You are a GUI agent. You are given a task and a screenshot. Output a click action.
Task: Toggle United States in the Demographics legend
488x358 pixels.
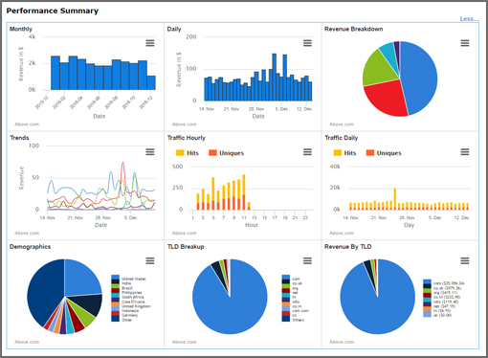128,279
